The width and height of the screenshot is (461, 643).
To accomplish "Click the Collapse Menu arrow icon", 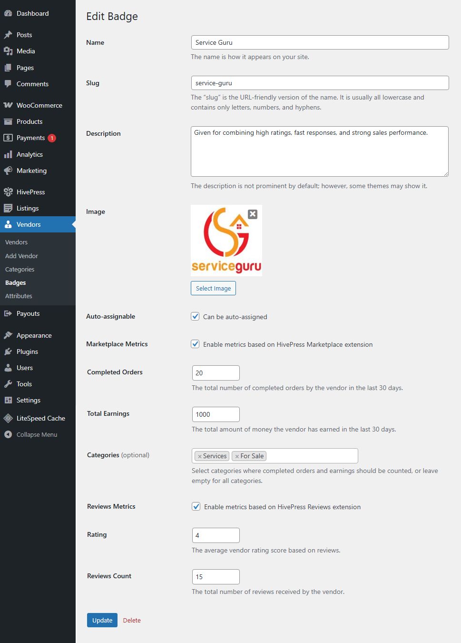I will (8, 434).
